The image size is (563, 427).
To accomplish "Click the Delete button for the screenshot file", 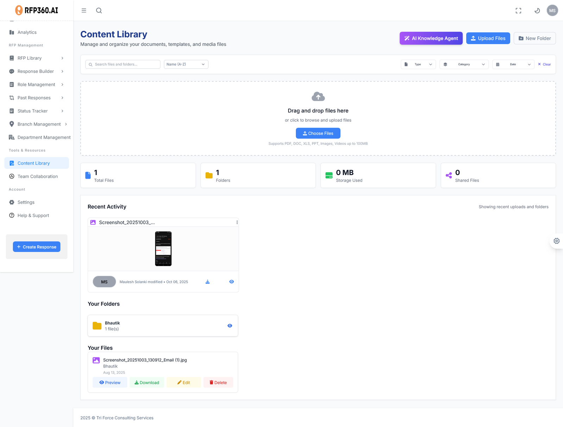I will click(x=218, y=383).
